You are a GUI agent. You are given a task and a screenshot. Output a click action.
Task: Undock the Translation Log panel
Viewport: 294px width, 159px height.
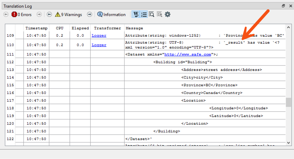[283, 6]
